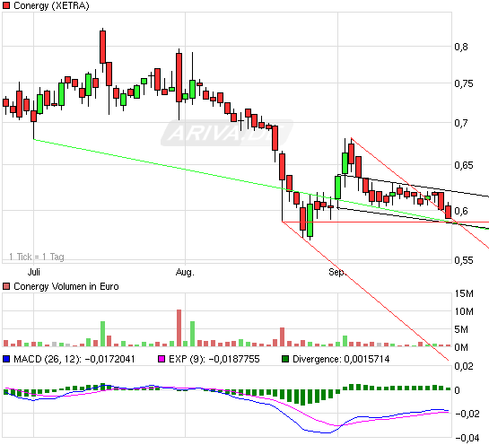Click the tallest red candle in mid-July
Image resolution: width=489 pixels, height=445 pixels.
click(x=102, y=47)
